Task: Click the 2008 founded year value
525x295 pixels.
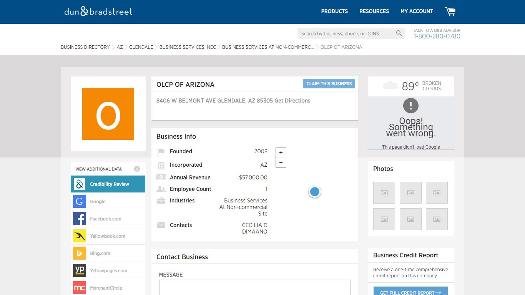Action: 261,151
